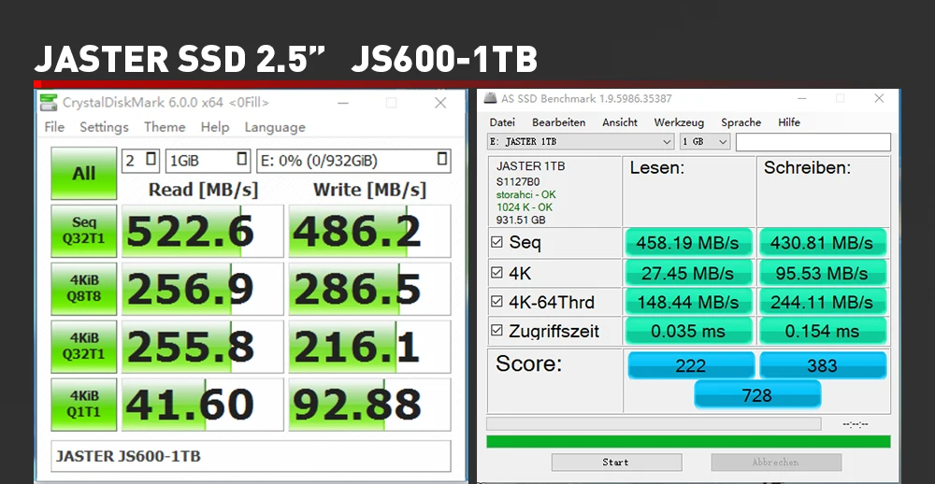
Task: Click the Start button in AS SSD
Action: [616, 462]
